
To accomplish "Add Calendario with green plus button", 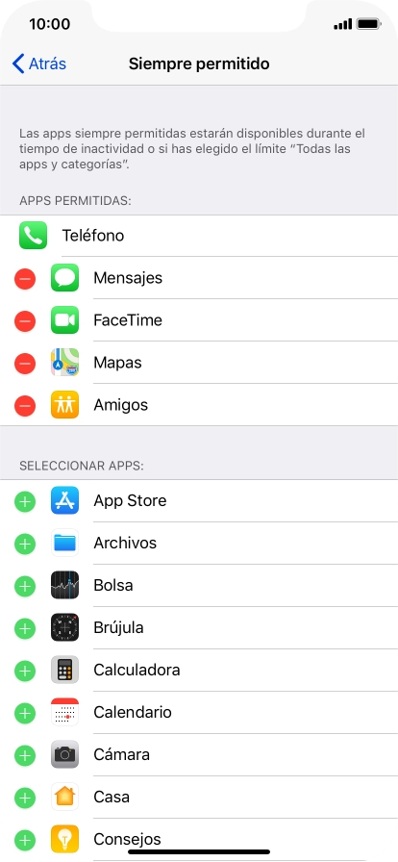I will [25, 713].
